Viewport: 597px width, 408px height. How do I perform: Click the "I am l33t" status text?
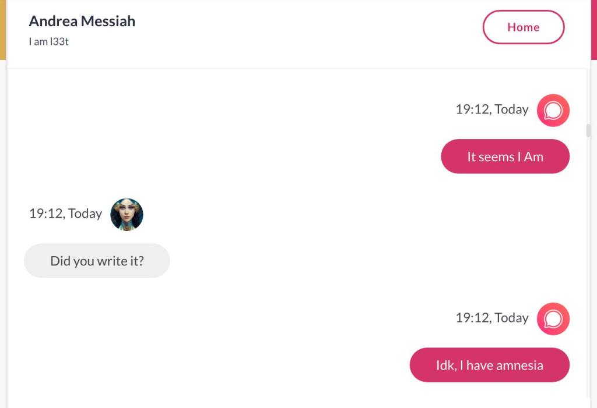tap(49, 42)
